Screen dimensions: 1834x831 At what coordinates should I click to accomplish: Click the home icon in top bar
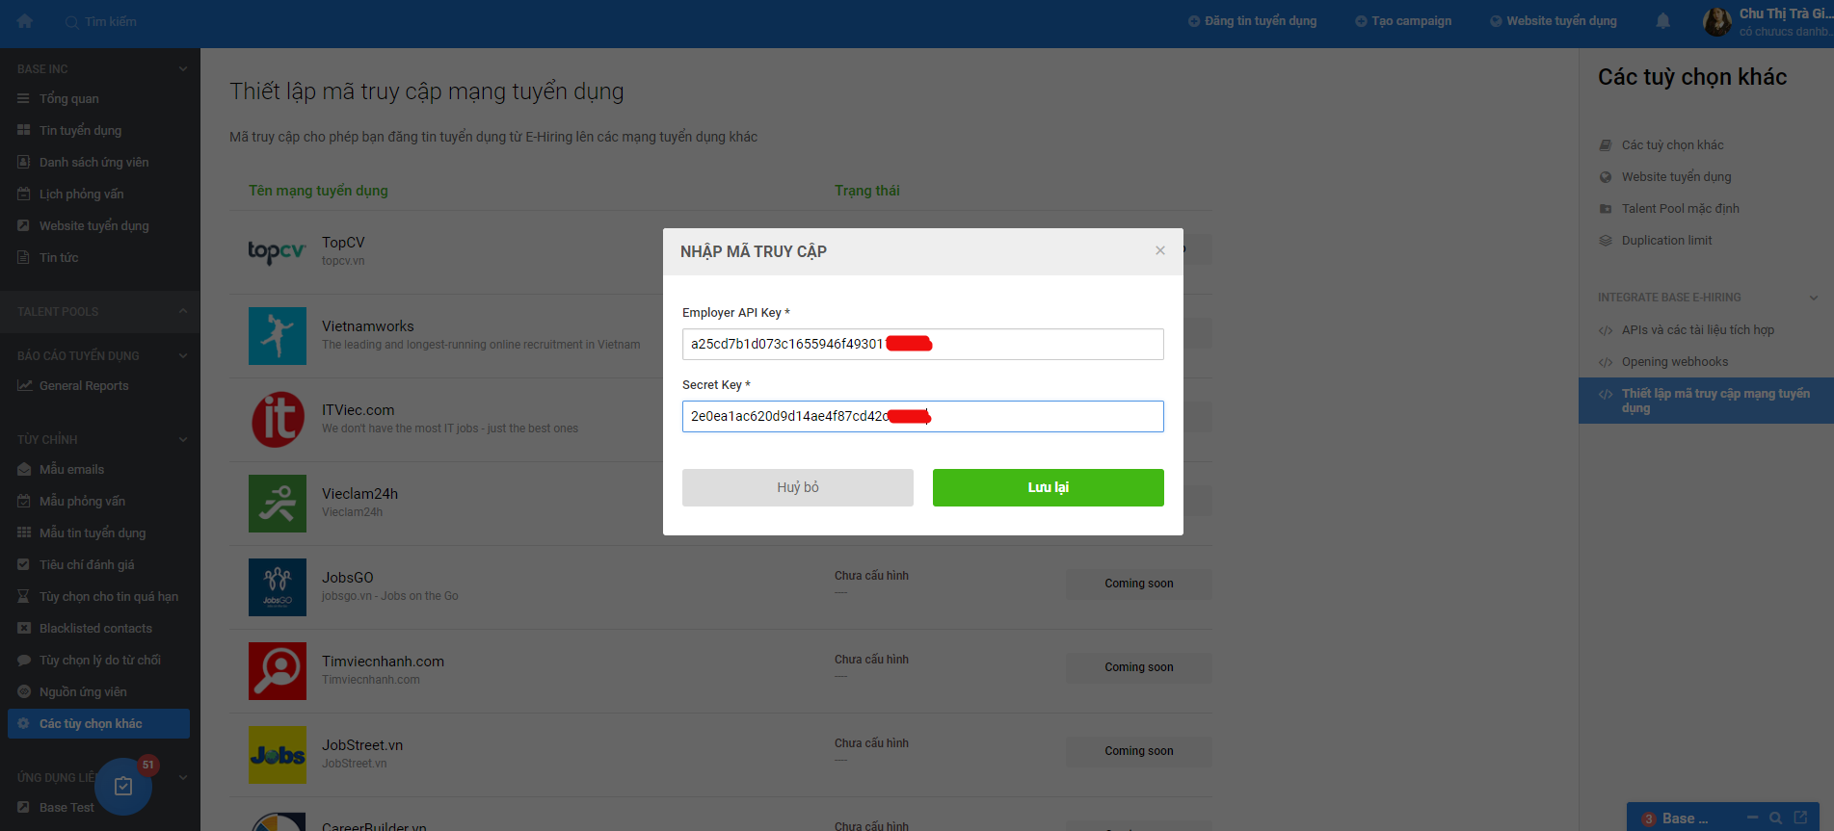click(25, 21)
